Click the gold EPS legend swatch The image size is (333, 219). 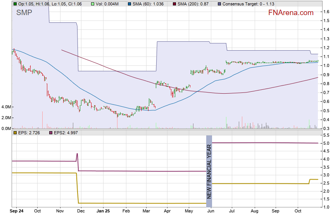pyautogui.click(x=15, y=133)
